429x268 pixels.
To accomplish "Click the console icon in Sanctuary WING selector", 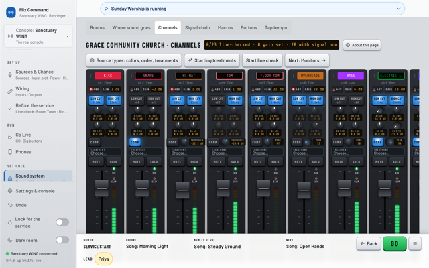I will (10, 36).
